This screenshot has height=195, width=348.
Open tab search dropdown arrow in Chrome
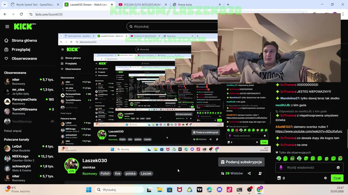[x=4, y=5]
